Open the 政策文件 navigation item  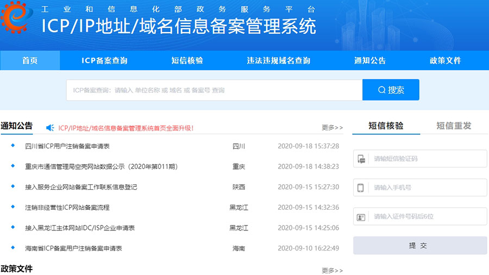[446, 60]
